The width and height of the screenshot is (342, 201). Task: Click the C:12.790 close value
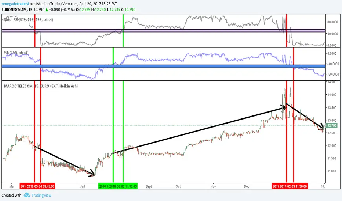pos(128,10)
